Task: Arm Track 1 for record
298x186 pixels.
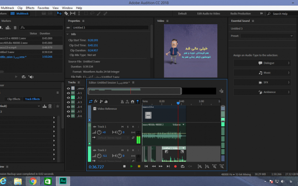Action: [x=133, y=126]
